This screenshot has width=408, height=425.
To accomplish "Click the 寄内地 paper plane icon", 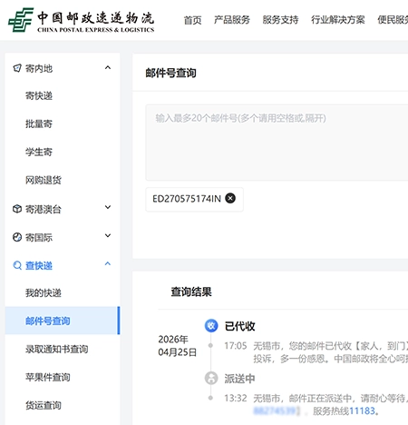I will pyautogui.click(x=17, y=68).
